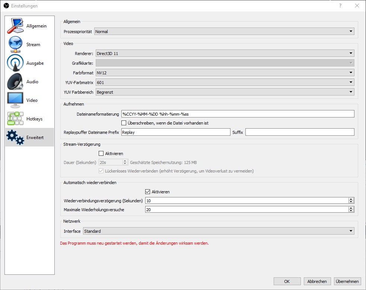Click the Audio speaker icon
Image resolution: width=366 pixels, height=290 pixels.
15,82
